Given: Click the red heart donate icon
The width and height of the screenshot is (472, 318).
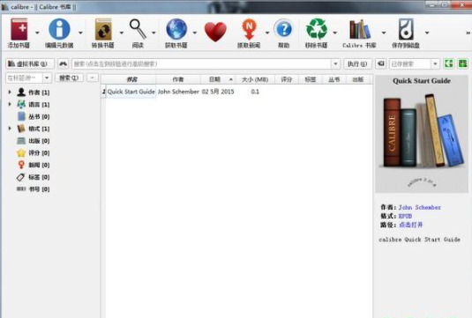Looking at the screenshot, I should coord(215,32).
